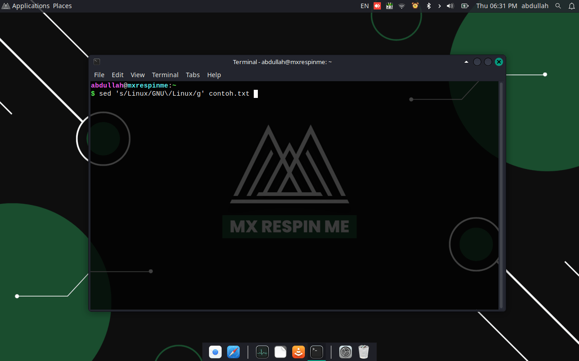Maximize the terminal window

(488, 62)
